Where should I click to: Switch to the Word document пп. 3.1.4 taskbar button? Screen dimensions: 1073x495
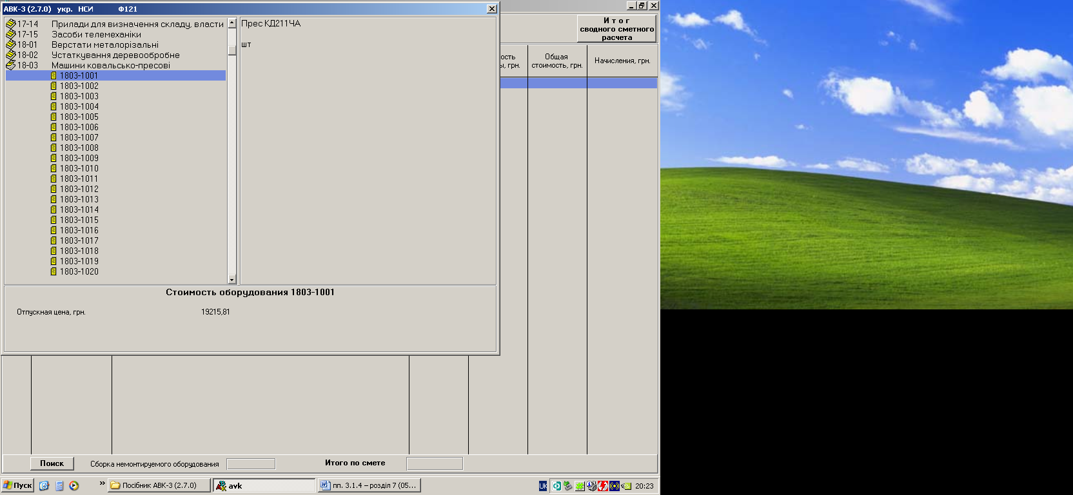[369, 485]
